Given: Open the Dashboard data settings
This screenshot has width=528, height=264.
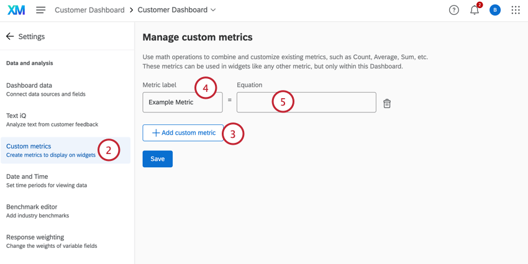Looking at the screenshot, I should pos(46,89).
